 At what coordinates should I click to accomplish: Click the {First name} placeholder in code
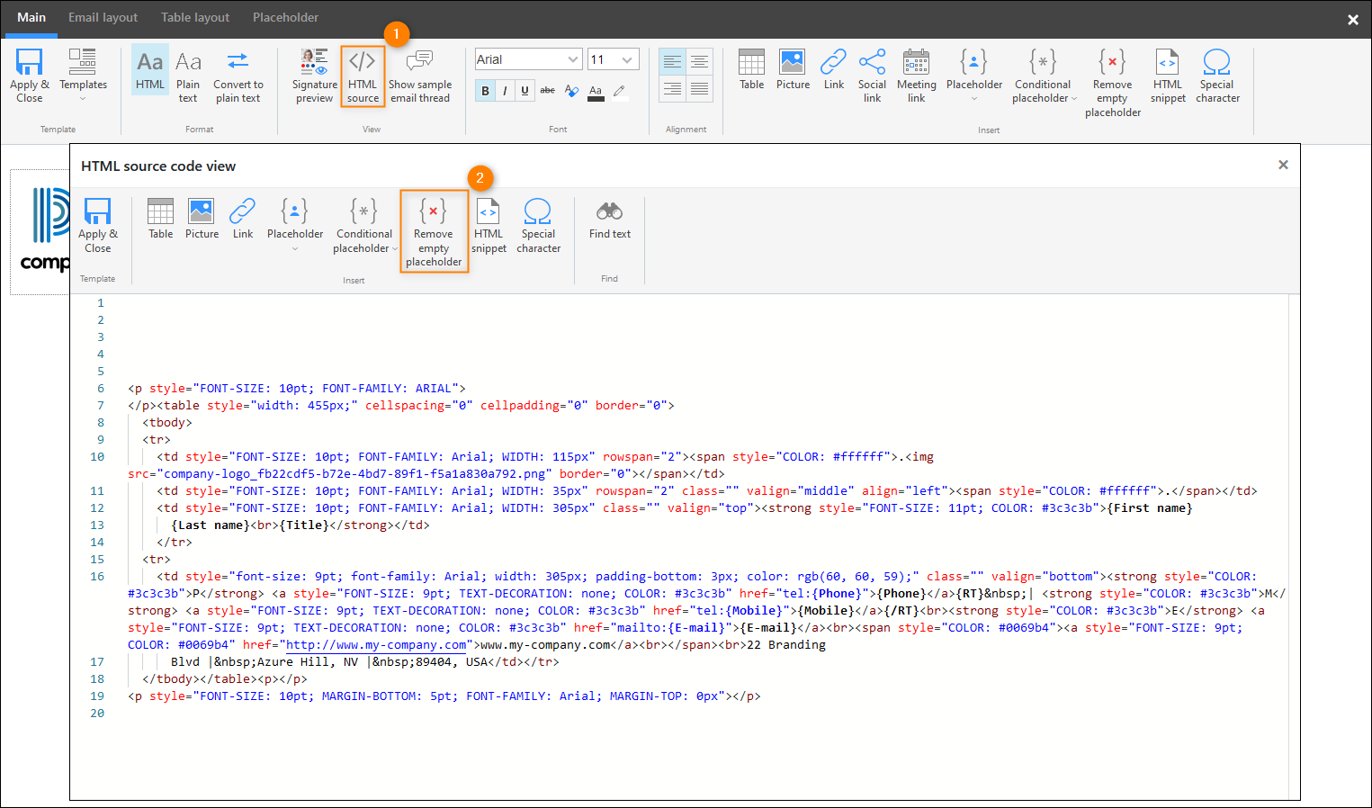click(x=1150, y=508)
